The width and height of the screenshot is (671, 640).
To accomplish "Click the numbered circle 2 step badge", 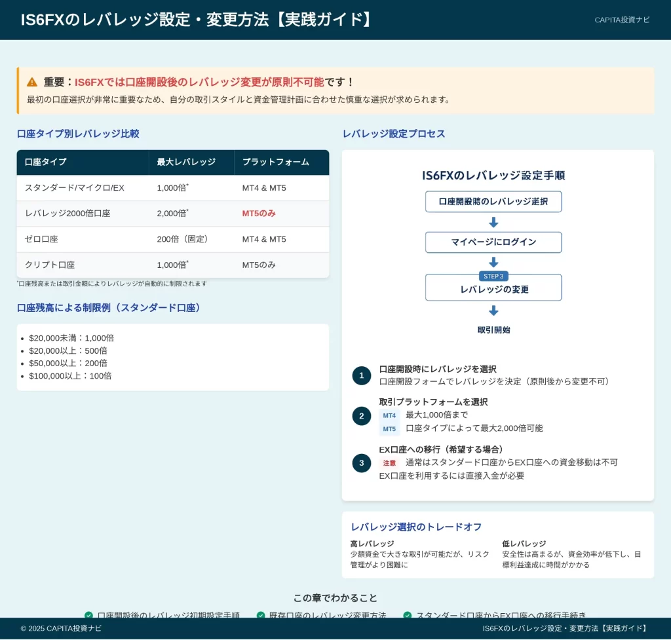I will point(362,416).
